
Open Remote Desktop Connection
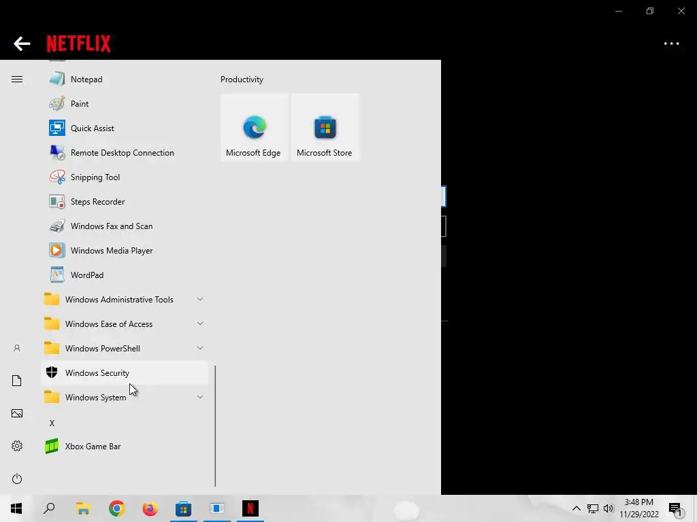[125, 153]
